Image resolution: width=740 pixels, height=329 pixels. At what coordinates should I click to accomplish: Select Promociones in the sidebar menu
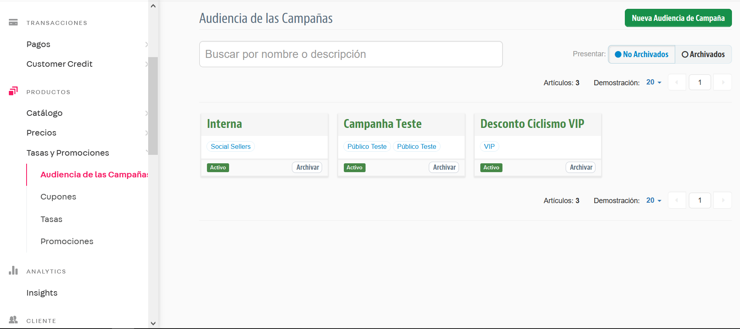(67, 241)
